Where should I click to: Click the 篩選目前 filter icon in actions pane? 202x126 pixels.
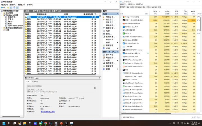pos(104,28)
